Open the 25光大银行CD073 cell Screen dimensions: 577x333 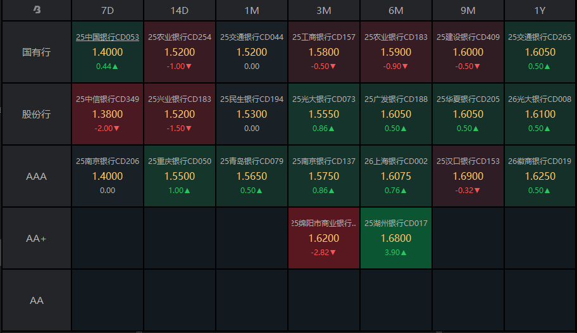click(324, 114)
